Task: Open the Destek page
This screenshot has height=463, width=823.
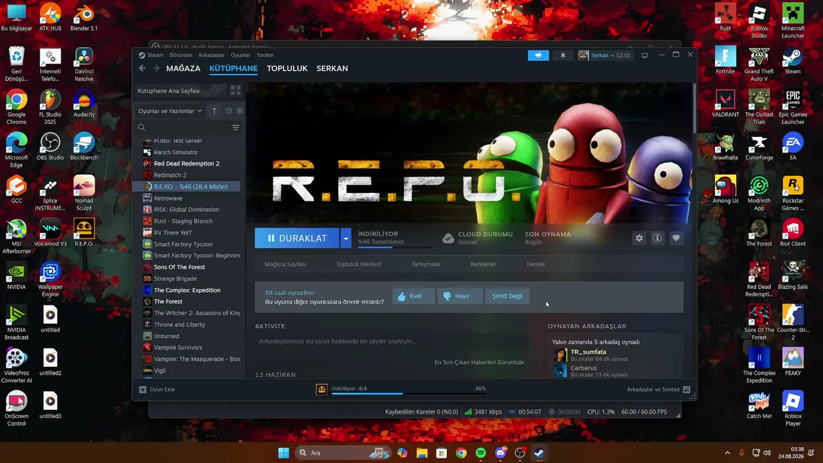Action: pyautogui.click(x=536, y=264)
